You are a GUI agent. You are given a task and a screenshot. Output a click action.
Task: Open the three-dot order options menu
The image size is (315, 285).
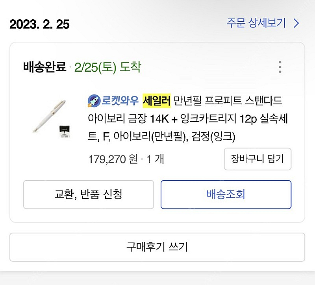point(280,67)
